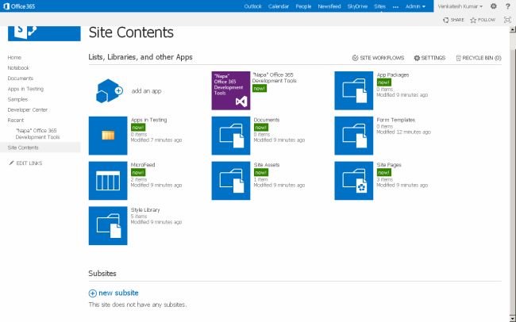The height and width of the screenshot is (322, 516).
Task: Click the settings gear in top bar
Action: tap(493, 6)
